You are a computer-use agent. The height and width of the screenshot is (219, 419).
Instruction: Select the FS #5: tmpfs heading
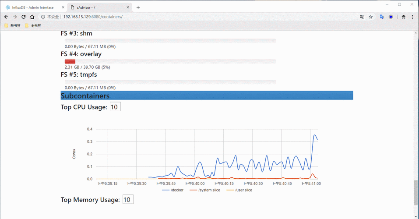click(x=79, y=74)
